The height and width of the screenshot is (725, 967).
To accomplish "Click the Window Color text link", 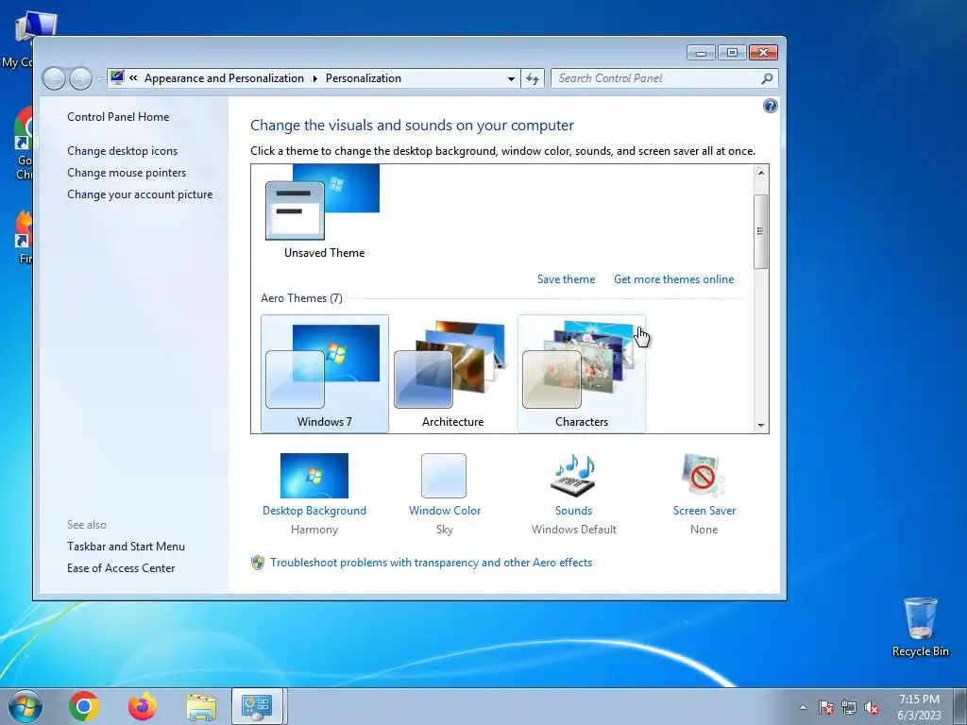I will pos(445,511).
